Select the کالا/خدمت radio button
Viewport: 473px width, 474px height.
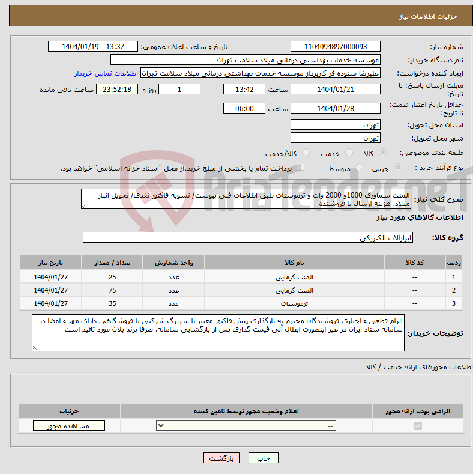click(306, 153)
